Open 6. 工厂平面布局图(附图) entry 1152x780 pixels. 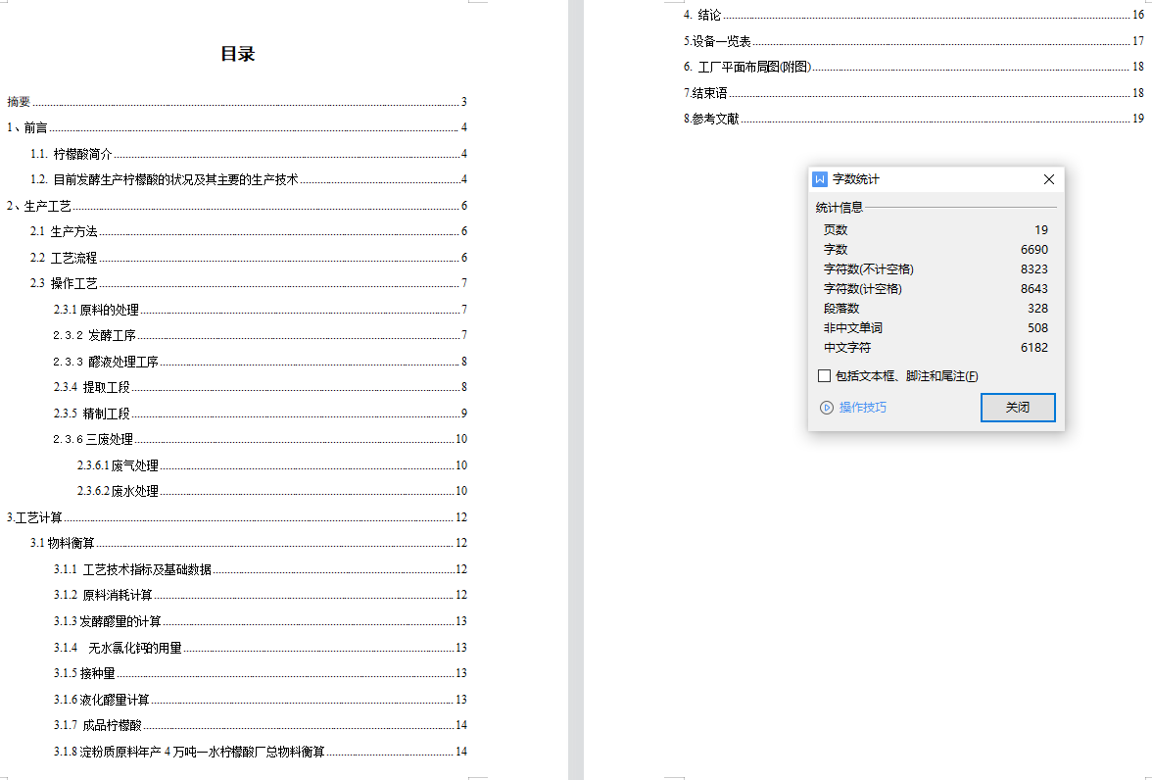pos(747,67)
